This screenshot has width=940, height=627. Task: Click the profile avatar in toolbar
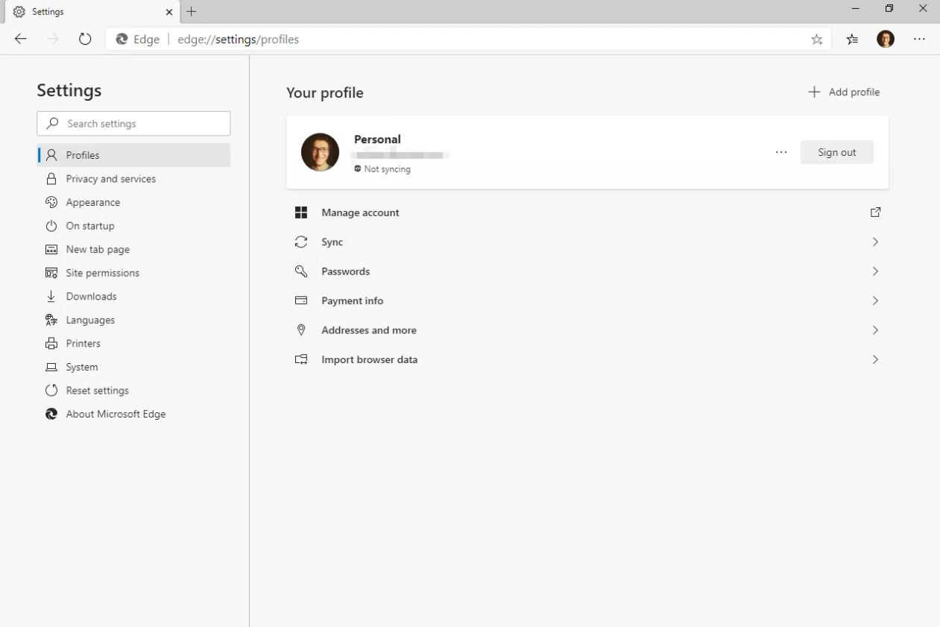pyautogui.click(x=886, y=40)
